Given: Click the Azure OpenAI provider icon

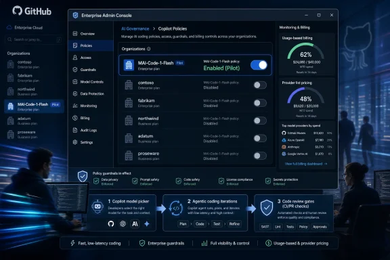Looking at the screenshot, I should (284, 140).
